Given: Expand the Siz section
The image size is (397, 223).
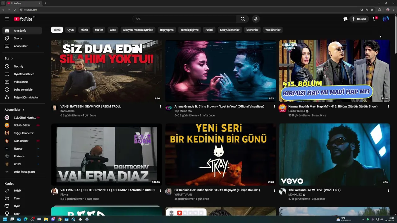Looking at the screenshot, I should click(9, 58).
